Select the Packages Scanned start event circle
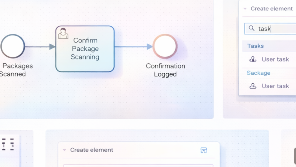The image size is (296, 167). pos(13,46)
